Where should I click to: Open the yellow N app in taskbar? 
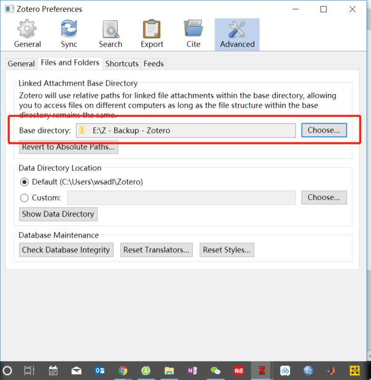pos(354,371)
